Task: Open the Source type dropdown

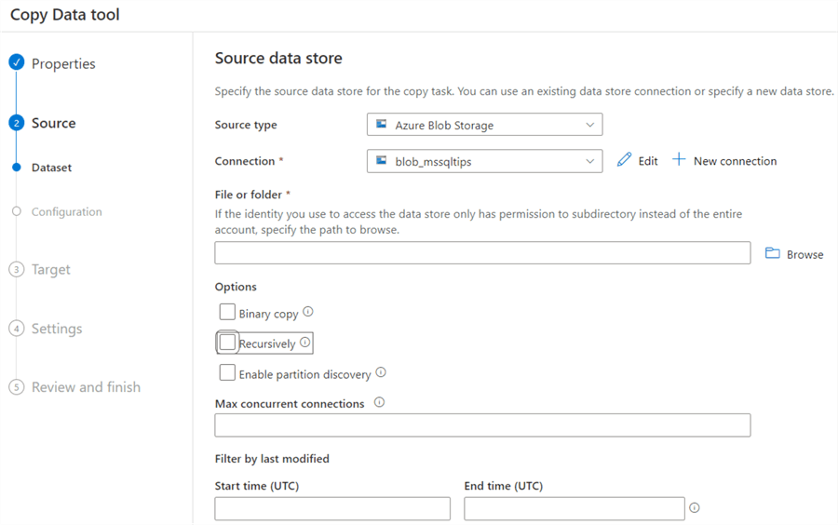Action: [485, 125]
